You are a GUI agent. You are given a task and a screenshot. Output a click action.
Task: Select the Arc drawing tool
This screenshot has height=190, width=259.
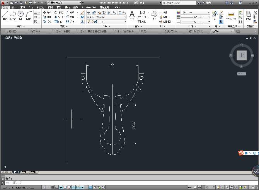click(29, 15)
